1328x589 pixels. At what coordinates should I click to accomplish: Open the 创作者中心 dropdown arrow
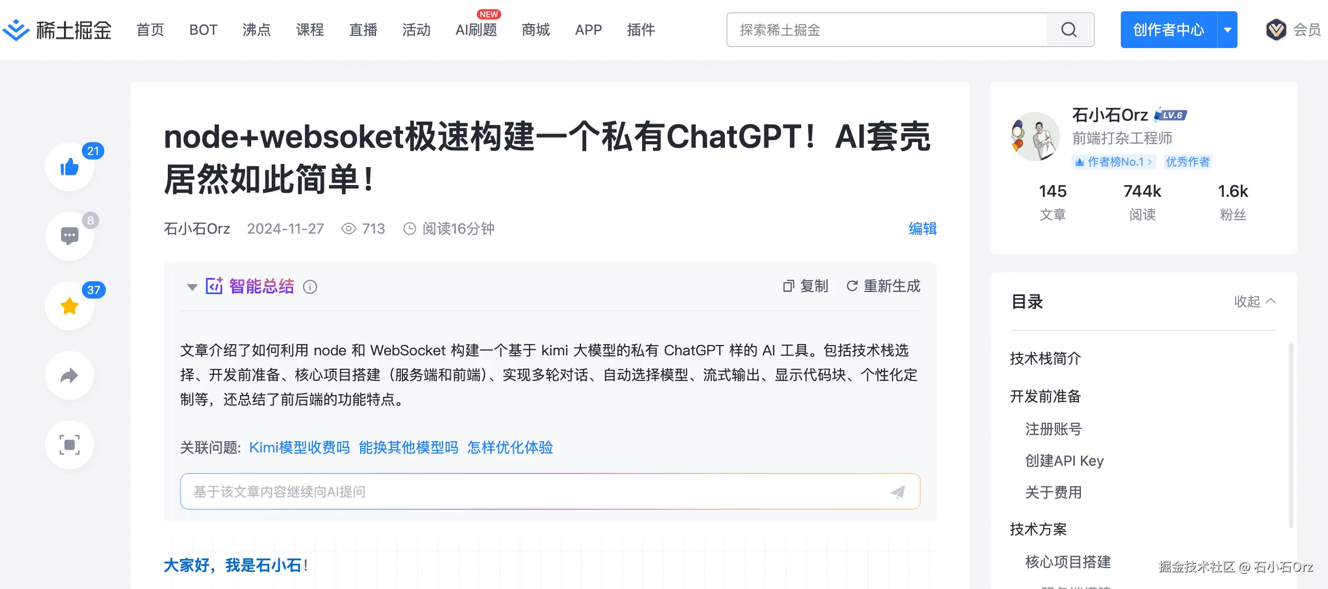pyautogui.click(x=1227, y=30)
